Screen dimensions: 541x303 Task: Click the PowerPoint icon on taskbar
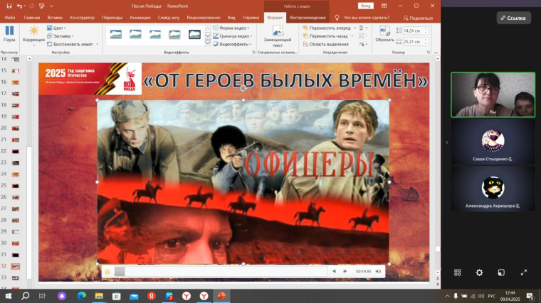pyautogui.click(x=221, y=296)
